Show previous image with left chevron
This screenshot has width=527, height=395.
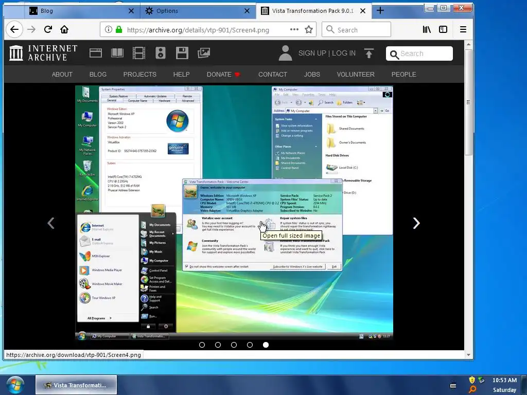tap(51, 223)
